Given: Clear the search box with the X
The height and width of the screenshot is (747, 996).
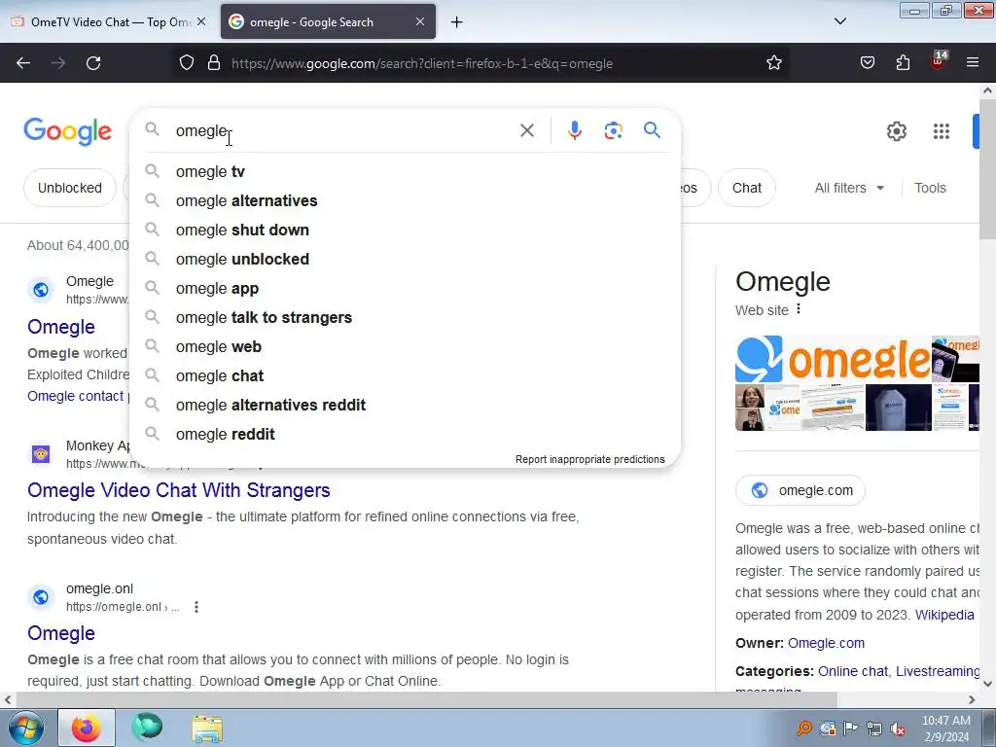Looking at the screenshot, I should pos(526,130).
